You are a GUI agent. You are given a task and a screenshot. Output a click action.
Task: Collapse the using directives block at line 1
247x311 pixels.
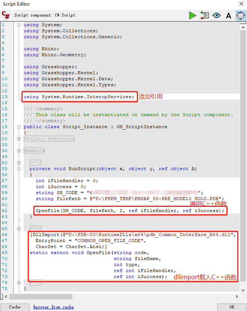(19, 25)
